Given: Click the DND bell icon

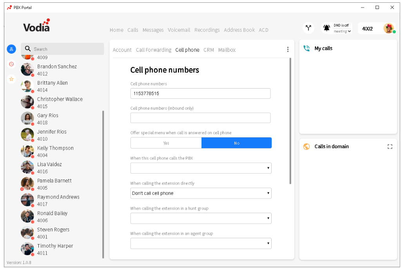Looking at the screenshot, I should 327,28.
